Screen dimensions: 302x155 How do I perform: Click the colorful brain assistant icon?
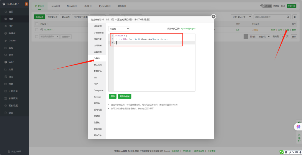[x=298, y=127]
